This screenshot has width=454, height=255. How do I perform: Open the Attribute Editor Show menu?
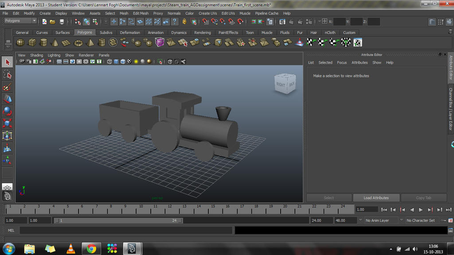[x=377, y=62]
